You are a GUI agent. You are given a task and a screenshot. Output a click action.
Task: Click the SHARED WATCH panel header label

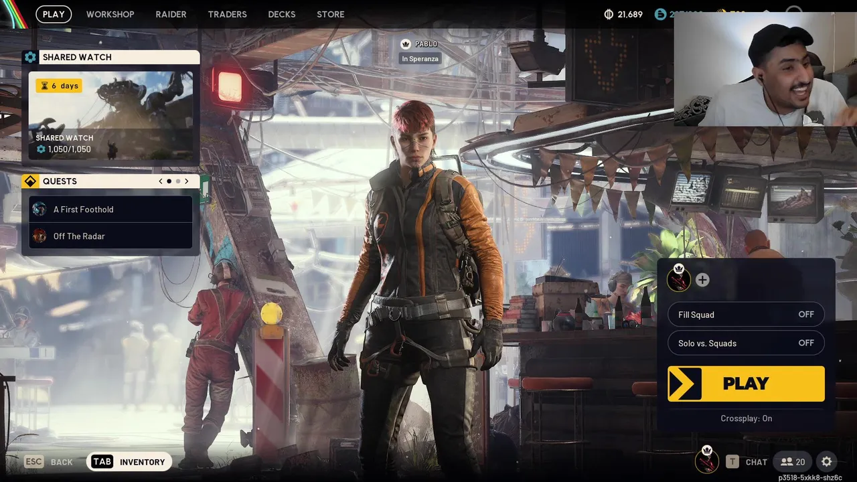click(77, 57)
